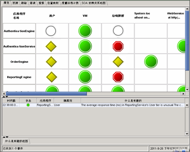Select the ReportingEngine application name cell

coord(19,77)
